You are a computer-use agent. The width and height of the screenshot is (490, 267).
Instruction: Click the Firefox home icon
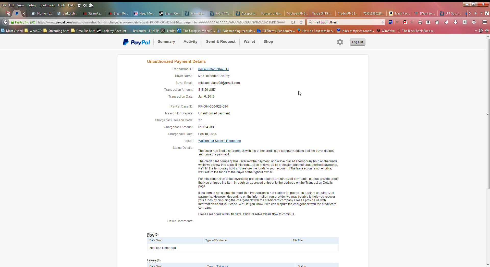437,22
